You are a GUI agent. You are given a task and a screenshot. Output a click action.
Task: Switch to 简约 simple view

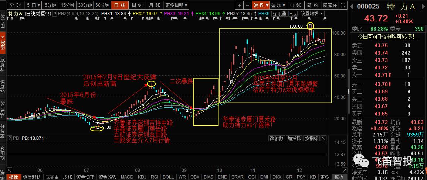click(313, 5)
